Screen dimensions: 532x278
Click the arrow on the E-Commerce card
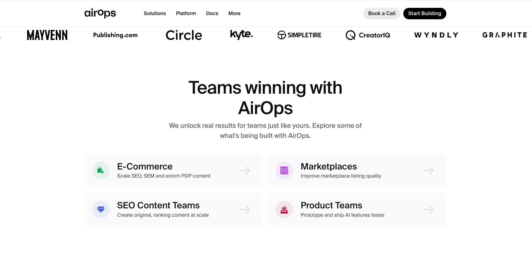click(245, 171)
